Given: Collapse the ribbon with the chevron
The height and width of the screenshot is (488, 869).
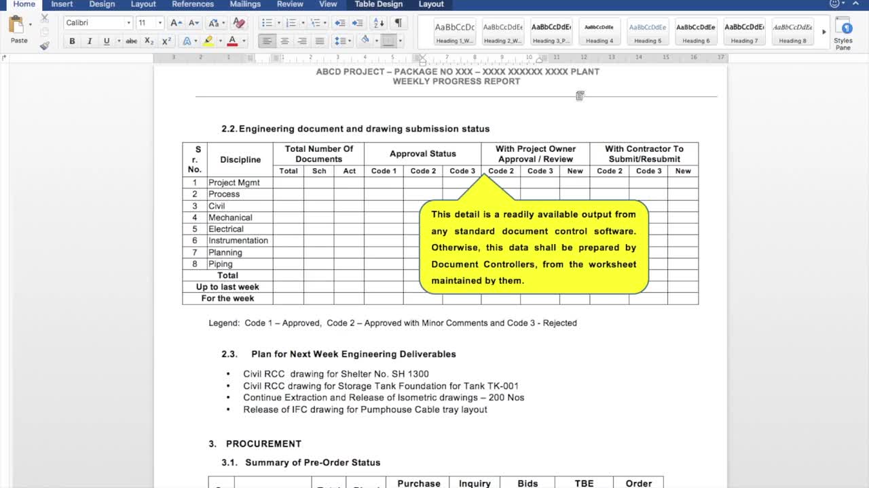Looking at the screenshot, I should coord(856,4).
